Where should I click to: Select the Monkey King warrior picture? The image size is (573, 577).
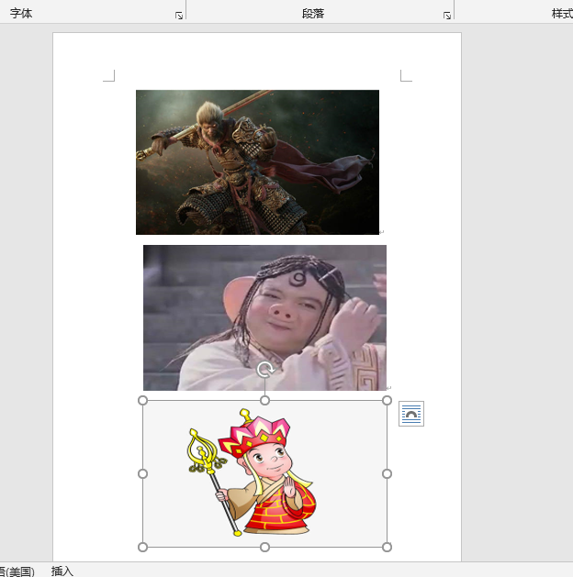coord(257,162)
